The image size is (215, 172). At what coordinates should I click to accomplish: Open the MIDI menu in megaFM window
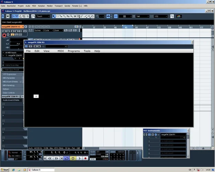[61, 51]
